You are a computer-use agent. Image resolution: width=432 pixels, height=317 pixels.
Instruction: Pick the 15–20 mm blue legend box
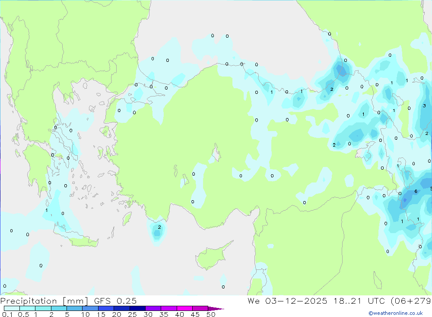(106, 308)
